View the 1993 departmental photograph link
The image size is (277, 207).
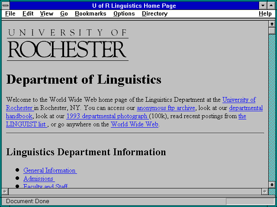108,116
